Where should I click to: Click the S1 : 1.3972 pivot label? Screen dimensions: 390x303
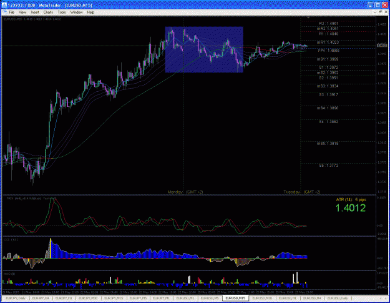pos(329,67)
